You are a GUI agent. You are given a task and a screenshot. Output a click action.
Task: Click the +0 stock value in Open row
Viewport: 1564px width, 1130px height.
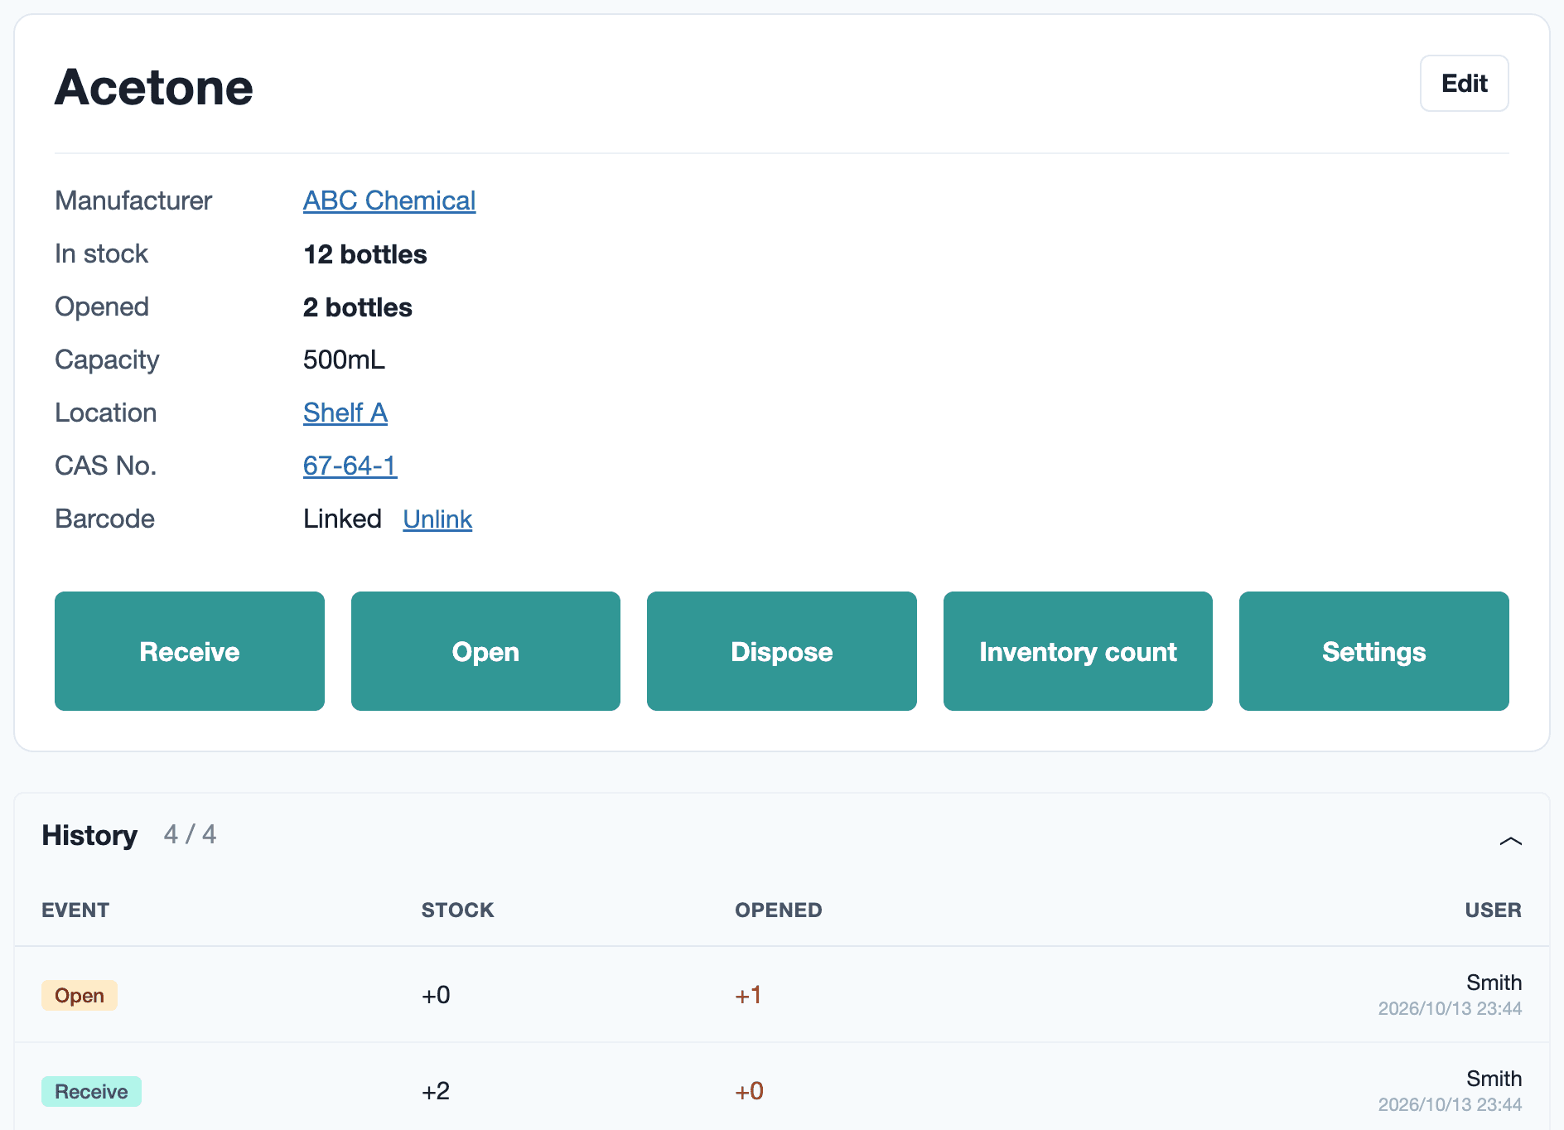click(436, 995)
